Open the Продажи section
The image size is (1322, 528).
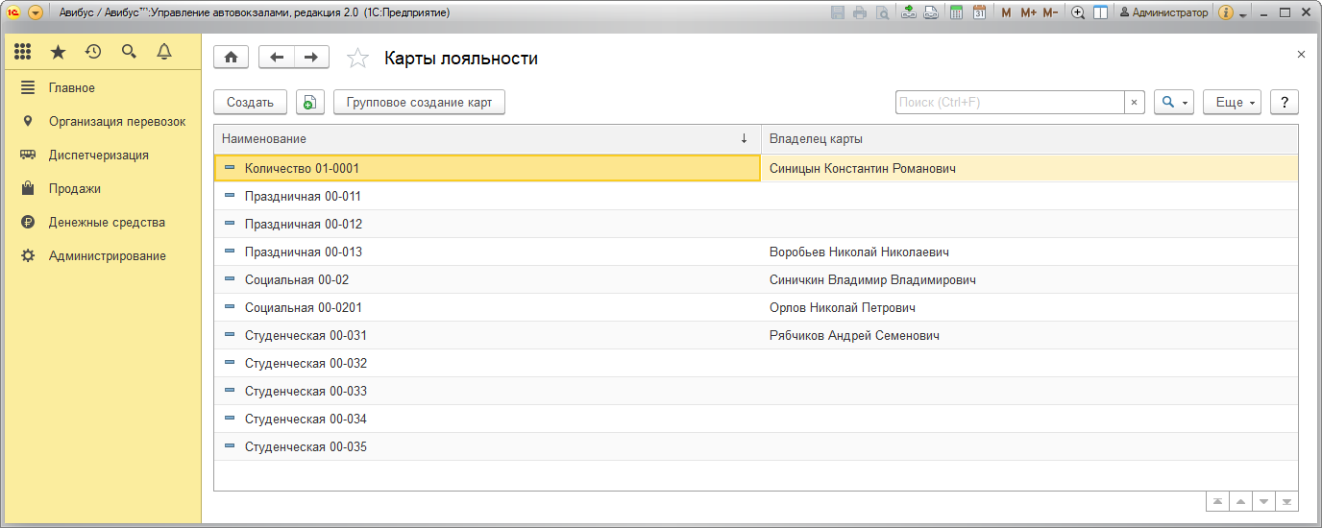pyautogui.click(x=75, y=189)
